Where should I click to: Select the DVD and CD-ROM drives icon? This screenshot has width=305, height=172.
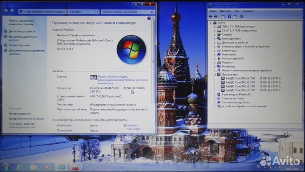[219, 26]
